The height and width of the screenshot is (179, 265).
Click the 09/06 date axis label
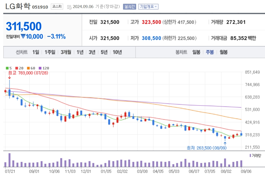(x=246, y=171)
